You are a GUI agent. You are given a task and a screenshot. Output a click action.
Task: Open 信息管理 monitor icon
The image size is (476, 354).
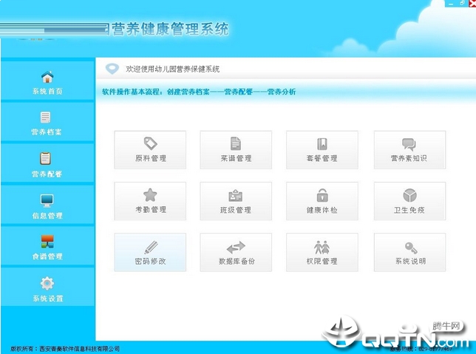tap(47, 200)
